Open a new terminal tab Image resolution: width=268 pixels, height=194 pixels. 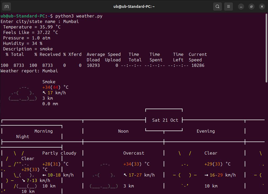[7, 7]
